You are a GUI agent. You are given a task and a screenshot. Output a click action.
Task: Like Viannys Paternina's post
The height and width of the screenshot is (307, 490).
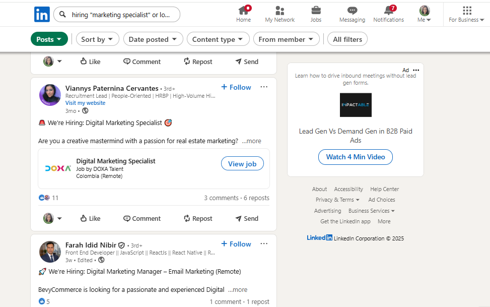coord(90,218)
